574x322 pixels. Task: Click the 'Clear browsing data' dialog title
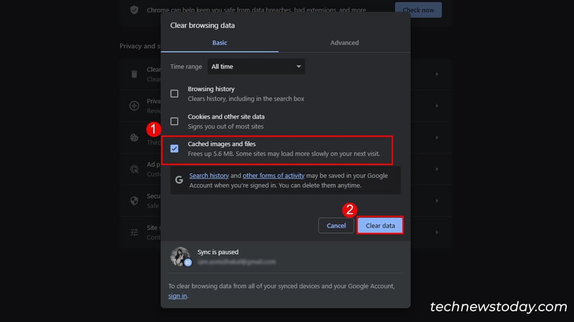coord(202,25)
